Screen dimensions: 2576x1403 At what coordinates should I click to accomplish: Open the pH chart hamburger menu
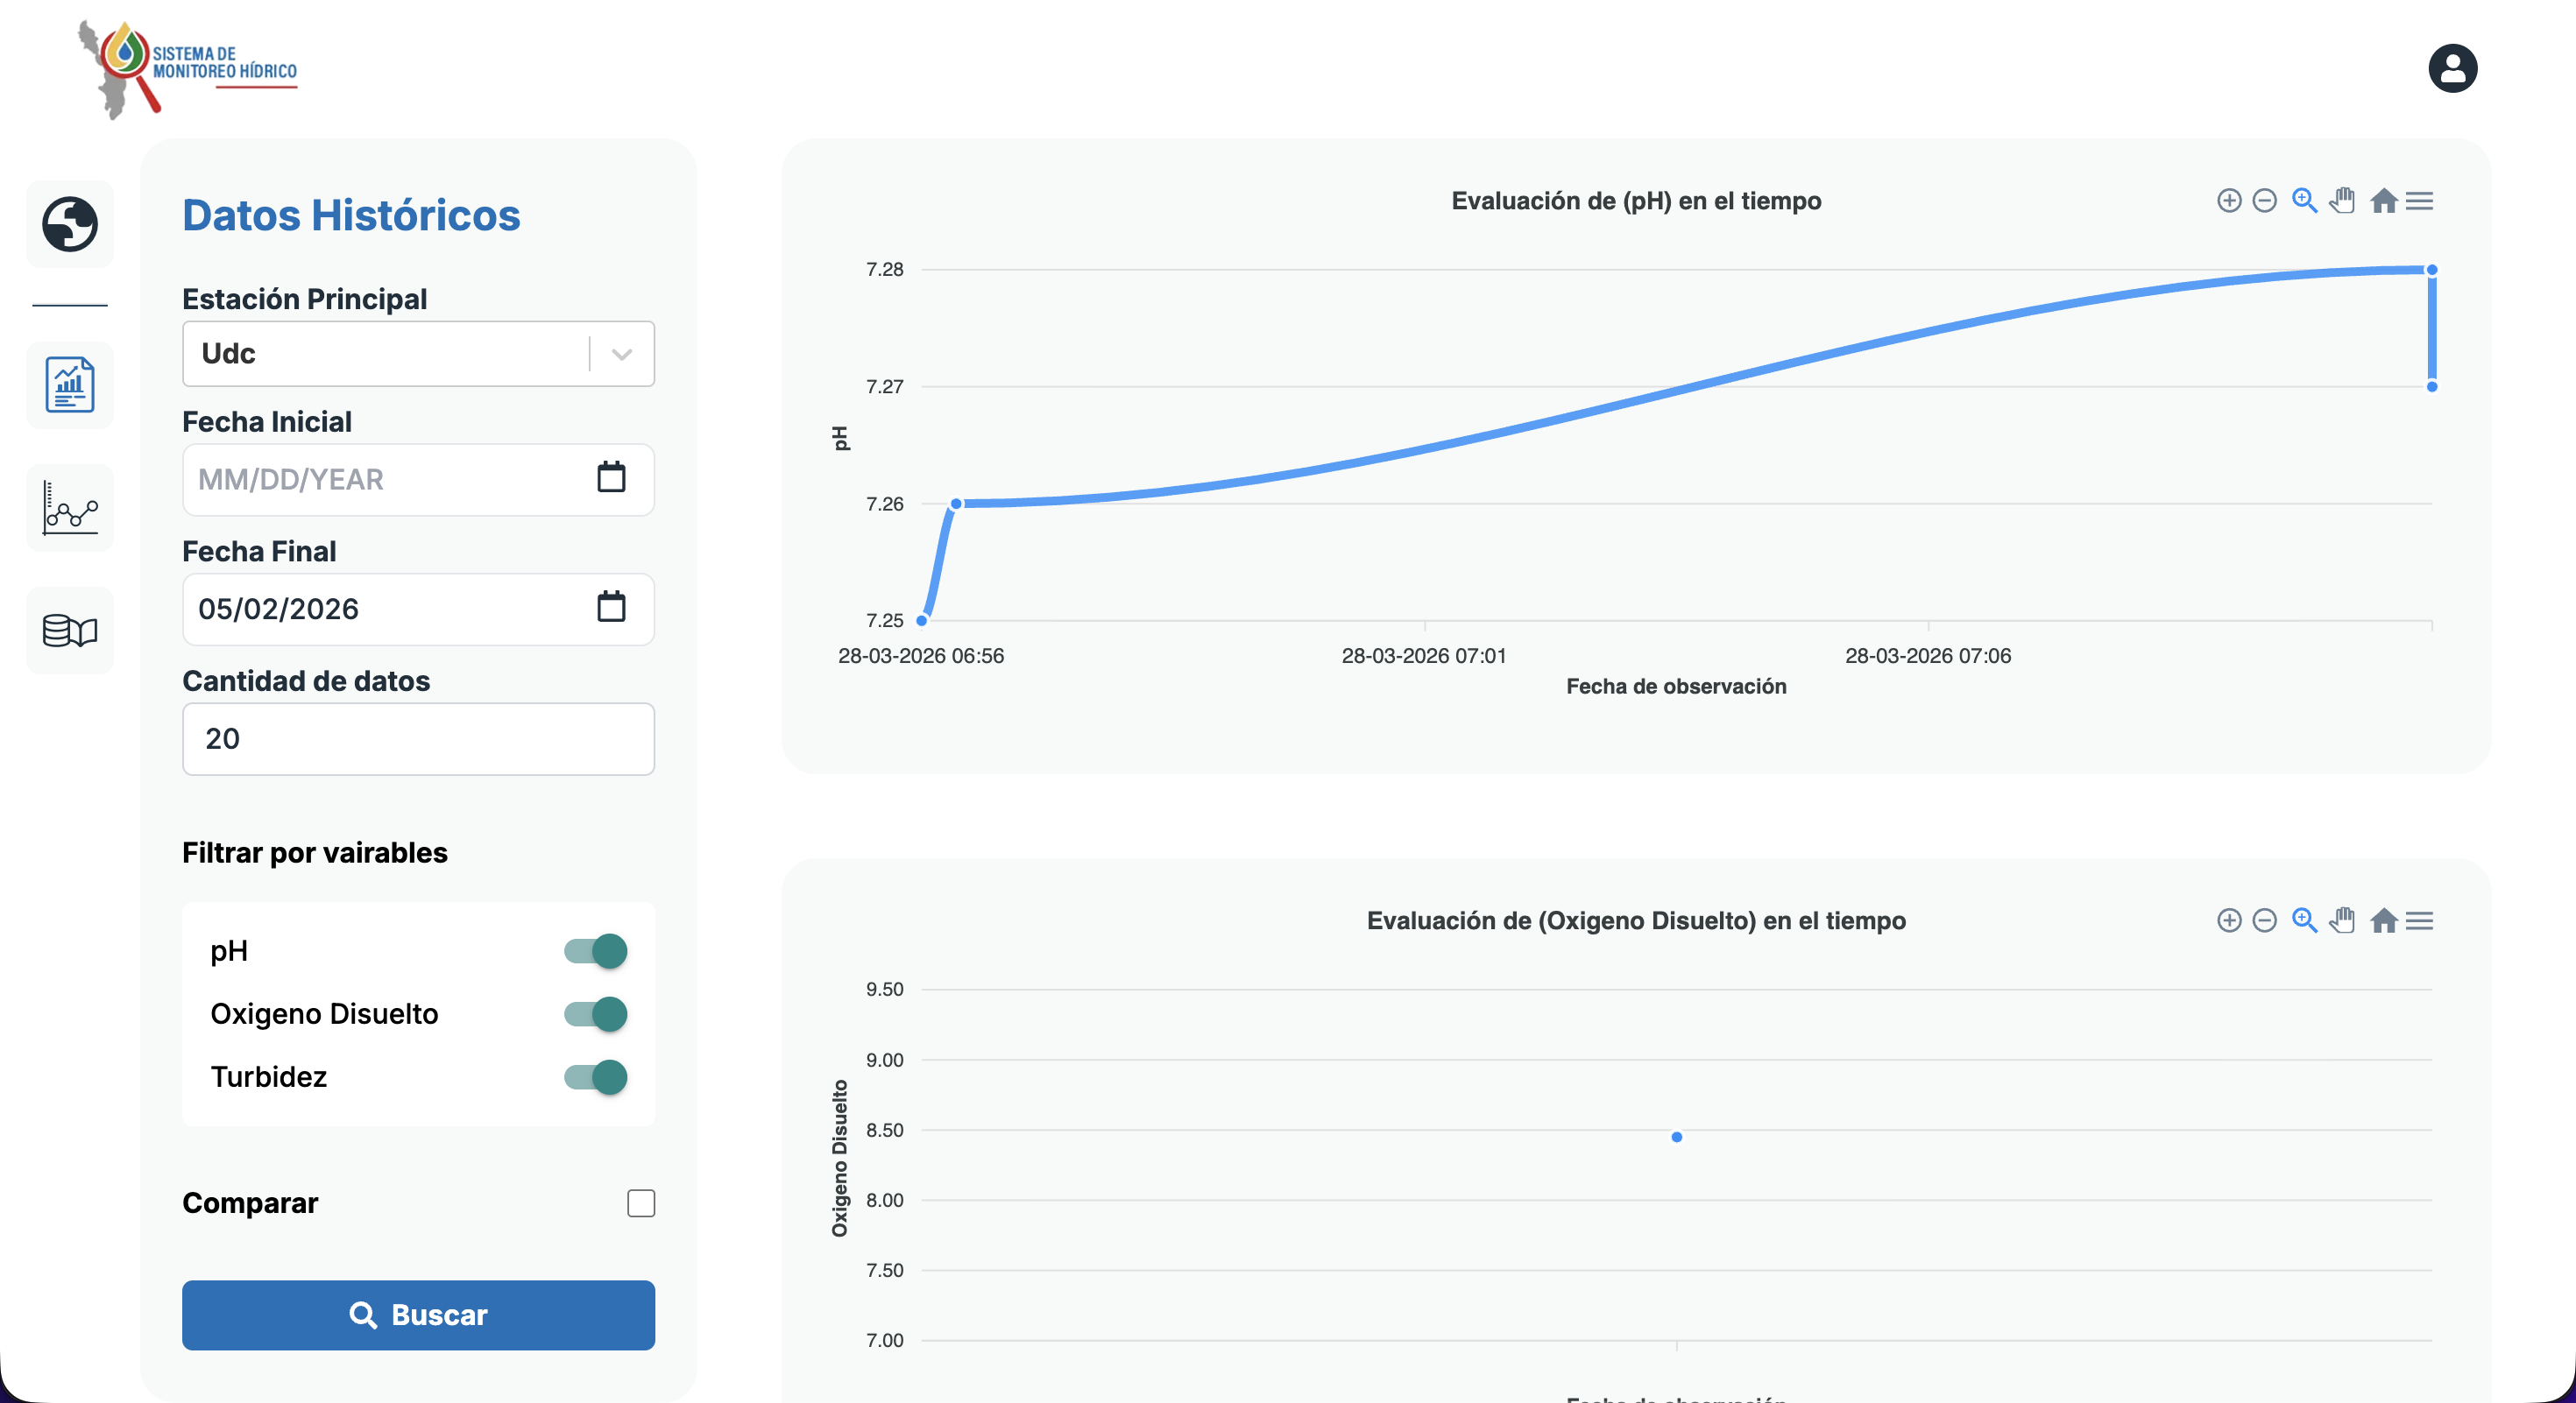pos(2419,201)
